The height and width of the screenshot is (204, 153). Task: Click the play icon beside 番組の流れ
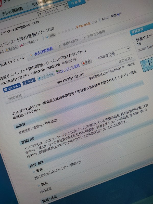click(x=60, y=46)
